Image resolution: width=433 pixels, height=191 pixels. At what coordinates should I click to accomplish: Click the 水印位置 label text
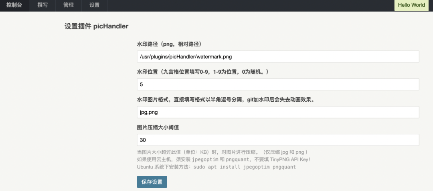[203, 72]
